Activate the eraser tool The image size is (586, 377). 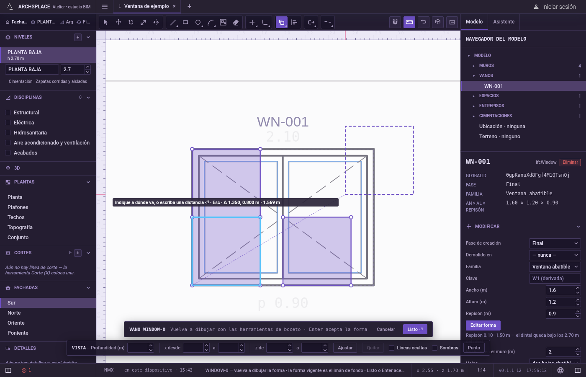click(236, 22)
